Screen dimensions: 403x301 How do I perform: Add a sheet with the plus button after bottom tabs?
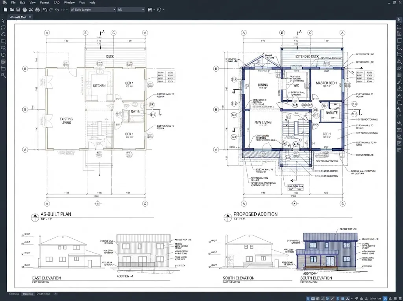[55, 294]
